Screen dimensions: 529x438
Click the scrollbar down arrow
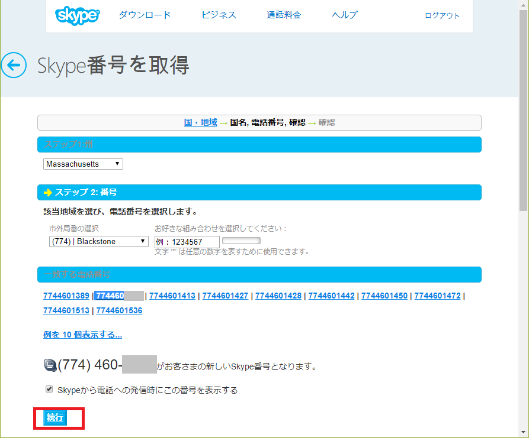(523, 432)
